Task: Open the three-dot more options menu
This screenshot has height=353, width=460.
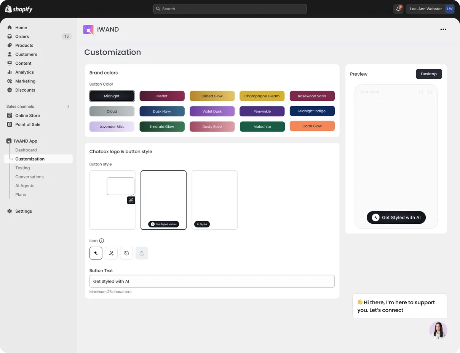Action: click(443, 29)
